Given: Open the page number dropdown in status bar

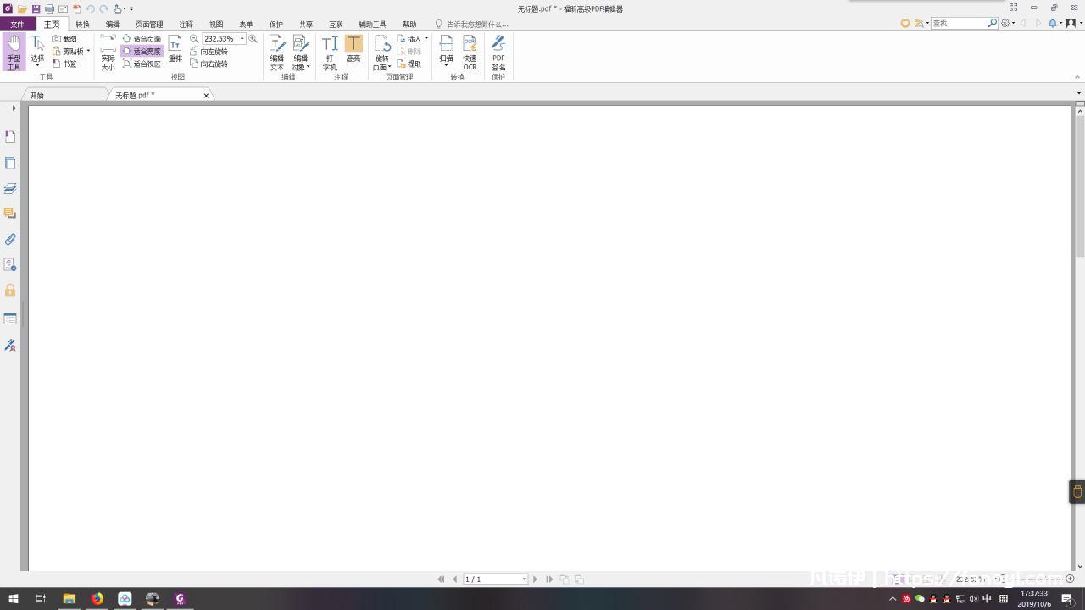Looking at the screenshot, I should click(524, 579).
